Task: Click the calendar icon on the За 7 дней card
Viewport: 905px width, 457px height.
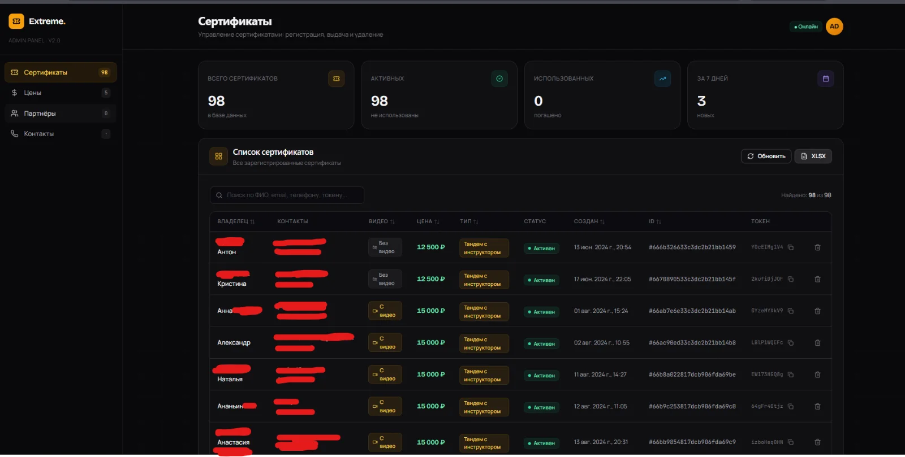Action: (x=826, y=79)
